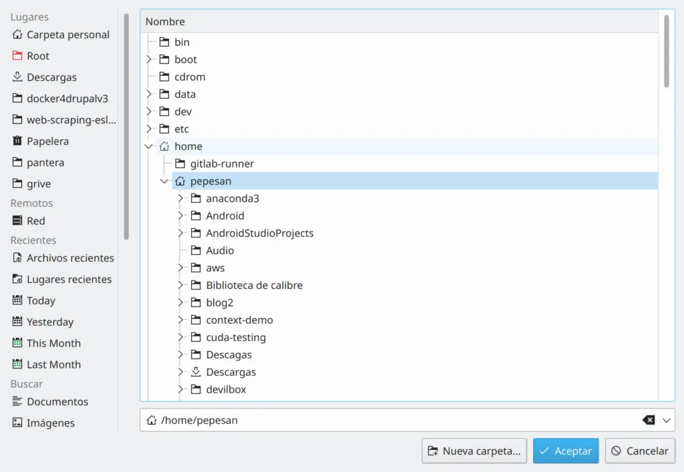Clear the path field with erase icon
The image size is (684, 472).
point(648,420)
